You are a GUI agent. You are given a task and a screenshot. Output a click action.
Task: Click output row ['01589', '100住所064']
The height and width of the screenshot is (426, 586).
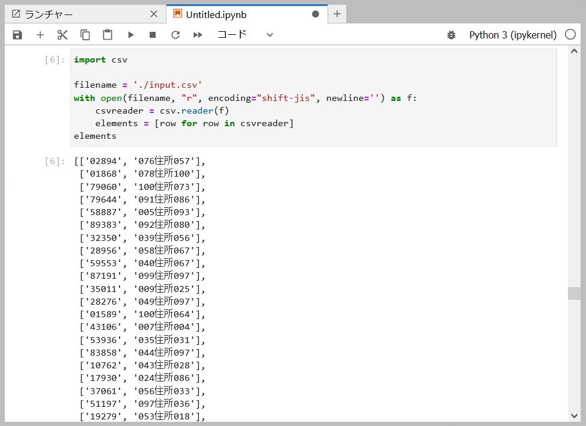[x=142, y=314]
